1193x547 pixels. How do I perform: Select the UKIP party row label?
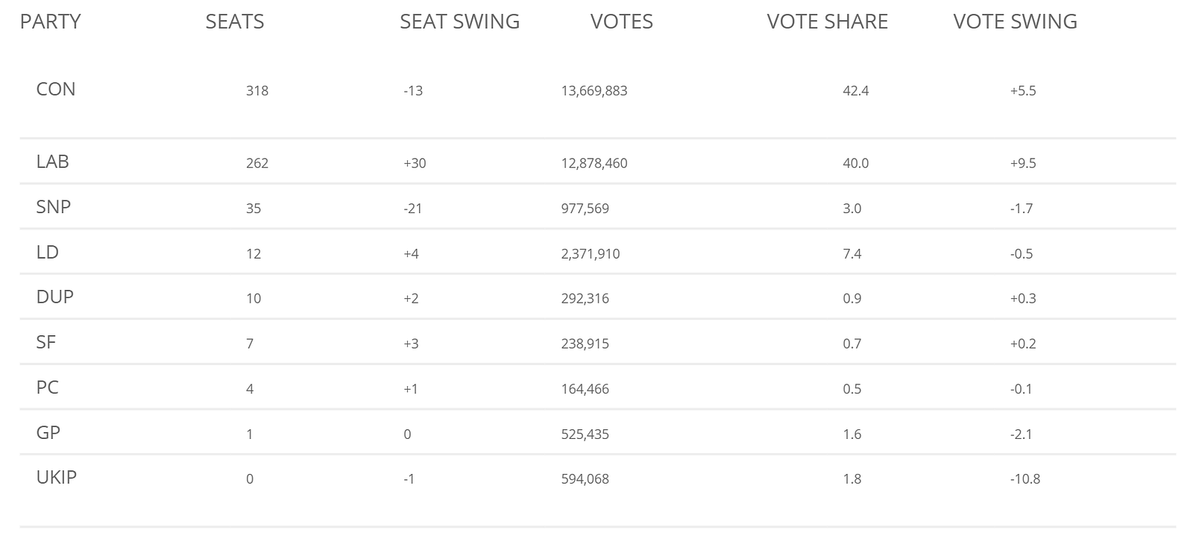click(x=57, y=478)
